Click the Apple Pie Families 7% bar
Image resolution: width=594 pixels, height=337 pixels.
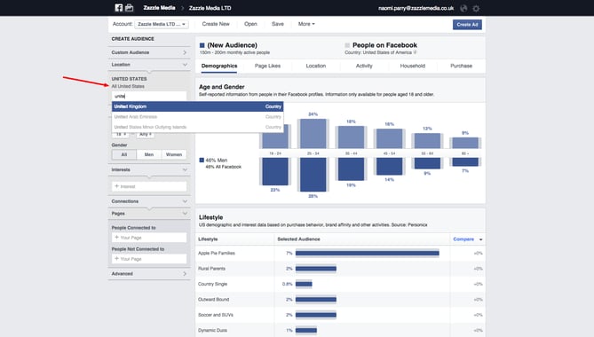(367, 253)
